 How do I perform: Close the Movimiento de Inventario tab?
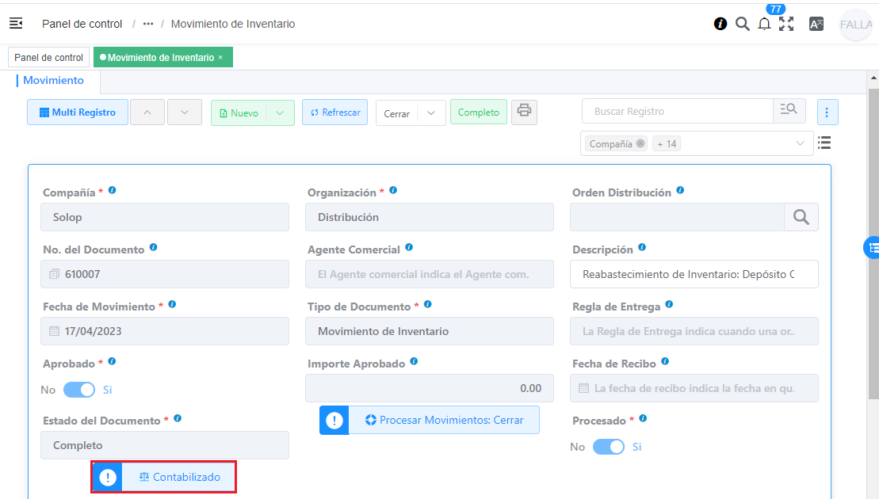point(221,57)
